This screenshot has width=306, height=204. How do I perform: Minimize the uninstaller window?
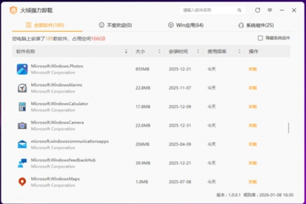coord(282,10)
